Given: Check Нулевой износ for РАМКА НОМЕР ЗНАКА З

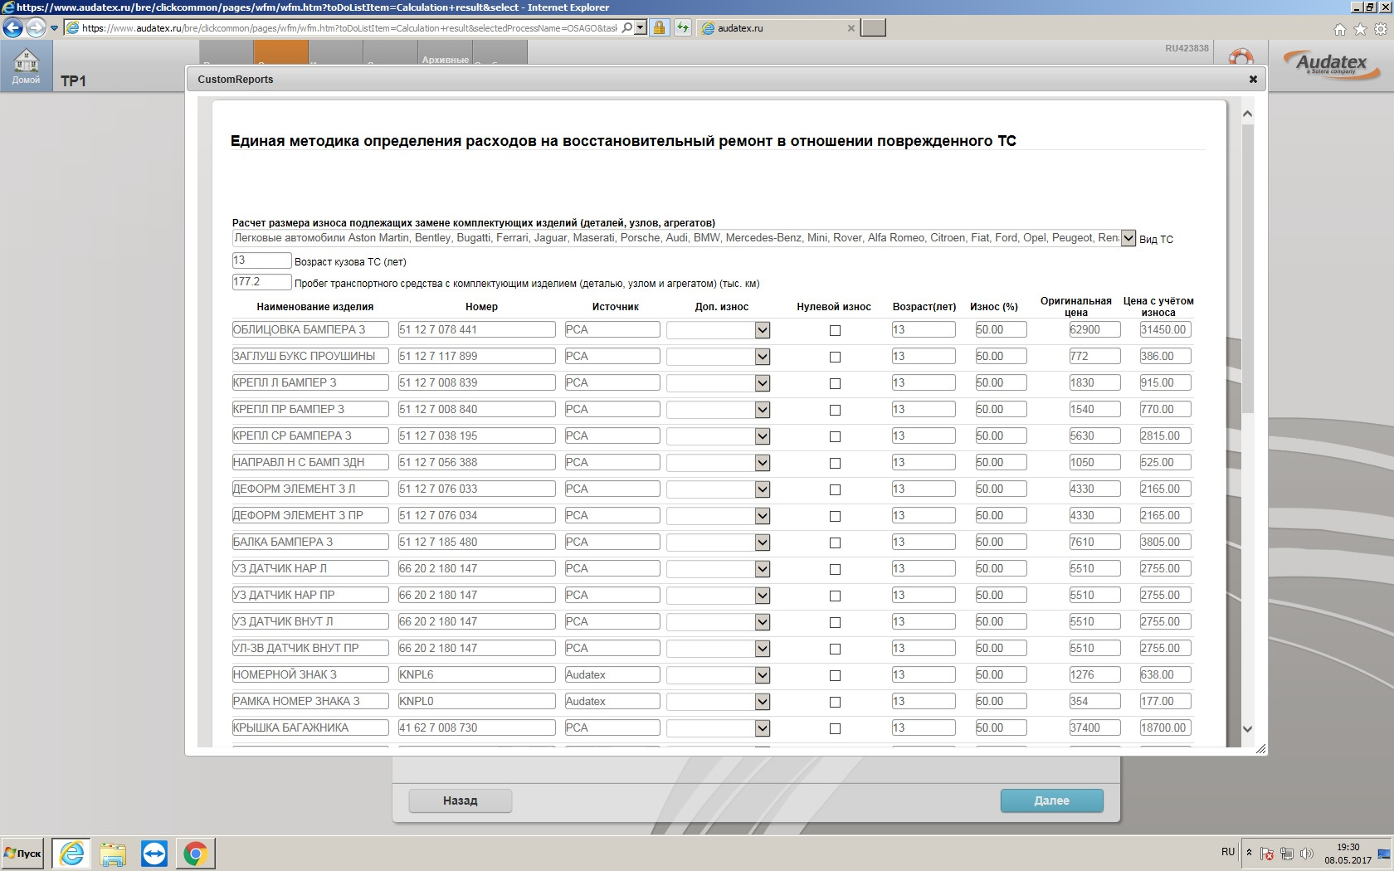Looking at the screenshot, I should (836, 702).
